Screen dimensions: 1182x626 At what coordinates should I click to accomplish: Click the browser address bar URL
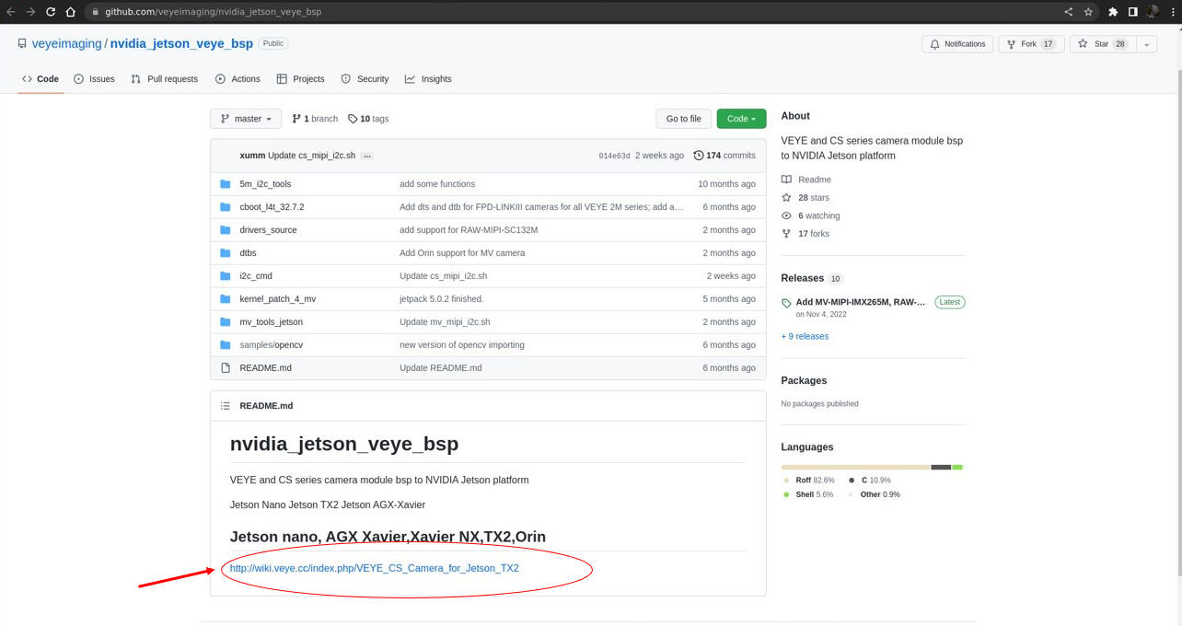pyautogui.click(x=213, y=12)
